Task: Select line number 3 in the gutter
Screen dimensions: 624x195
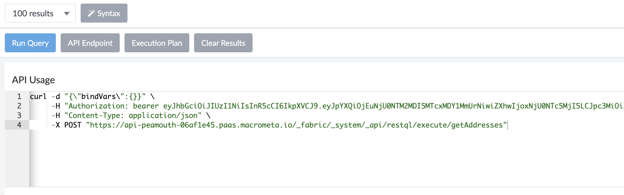Action: [19, 115]
